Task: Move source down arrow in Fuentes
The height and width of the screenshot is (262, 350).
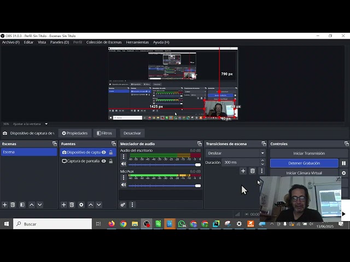Action: [98, 205]
